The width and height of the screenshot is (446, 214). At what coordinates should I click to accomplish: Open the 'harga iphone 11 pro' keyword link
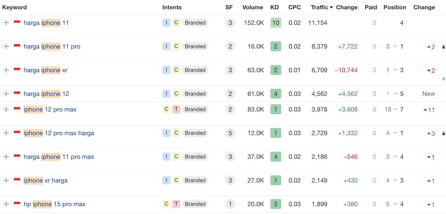point(52,46)
